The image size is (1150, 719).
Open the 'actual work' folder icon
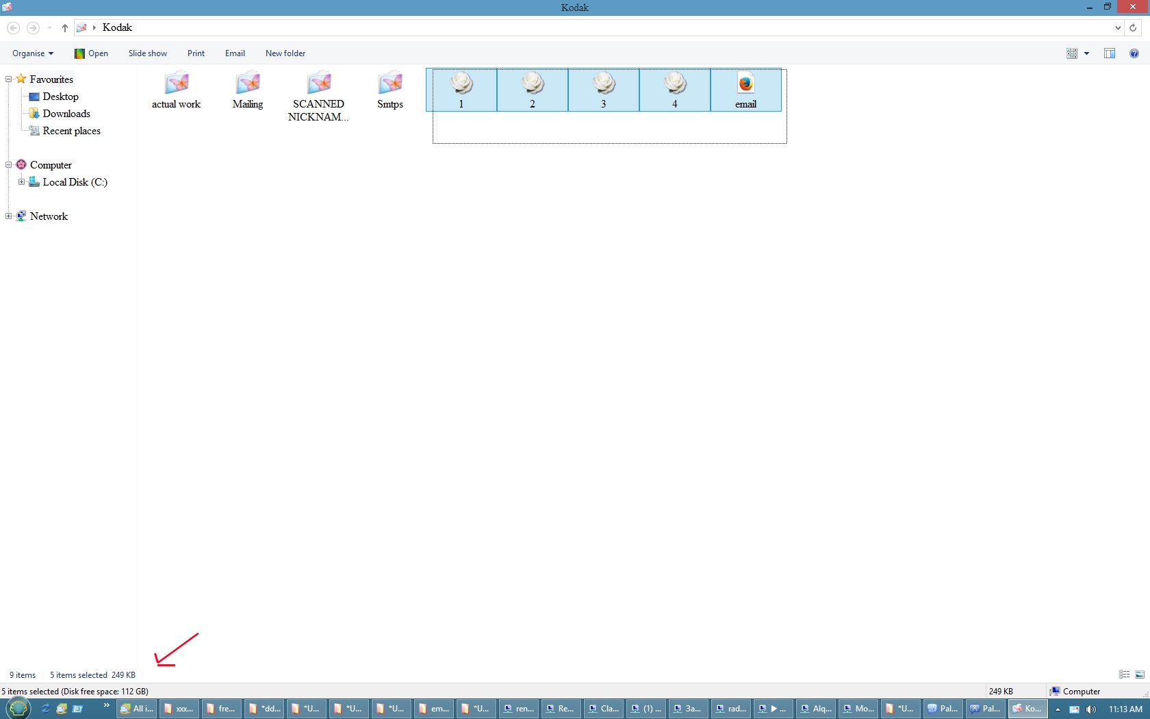pyautogui.click(x=177, y=84)
